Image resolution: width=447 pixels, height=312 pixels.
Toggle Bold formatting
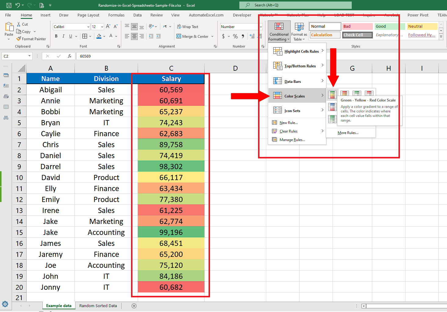coord(56,36)
